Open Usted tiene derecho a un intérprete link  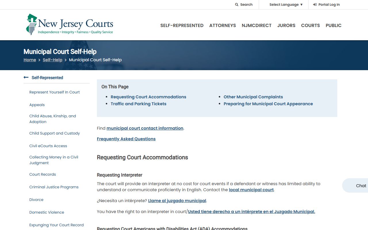pos(252,212)
